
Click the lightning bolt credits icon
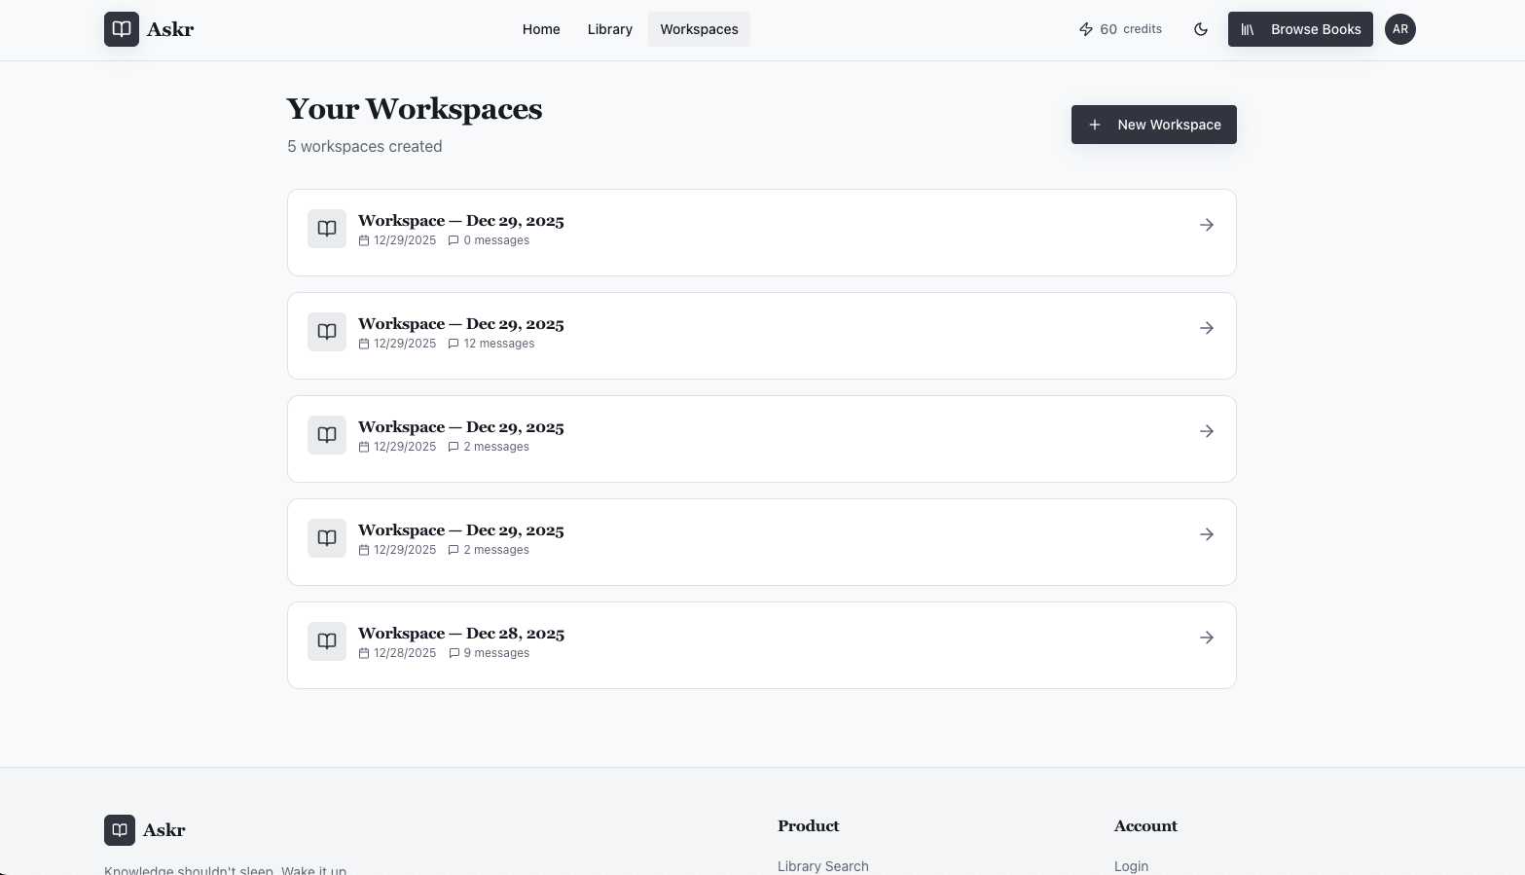[x=1086, y=29]
